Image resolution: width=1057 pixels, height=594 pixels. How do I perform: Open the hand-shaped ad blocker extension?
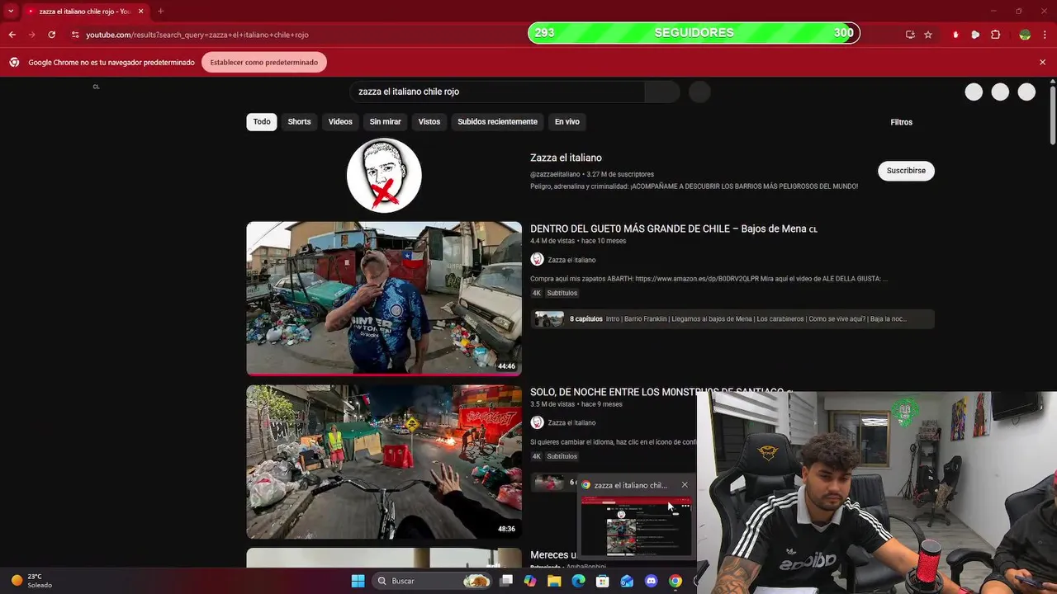tap(955, 35)
